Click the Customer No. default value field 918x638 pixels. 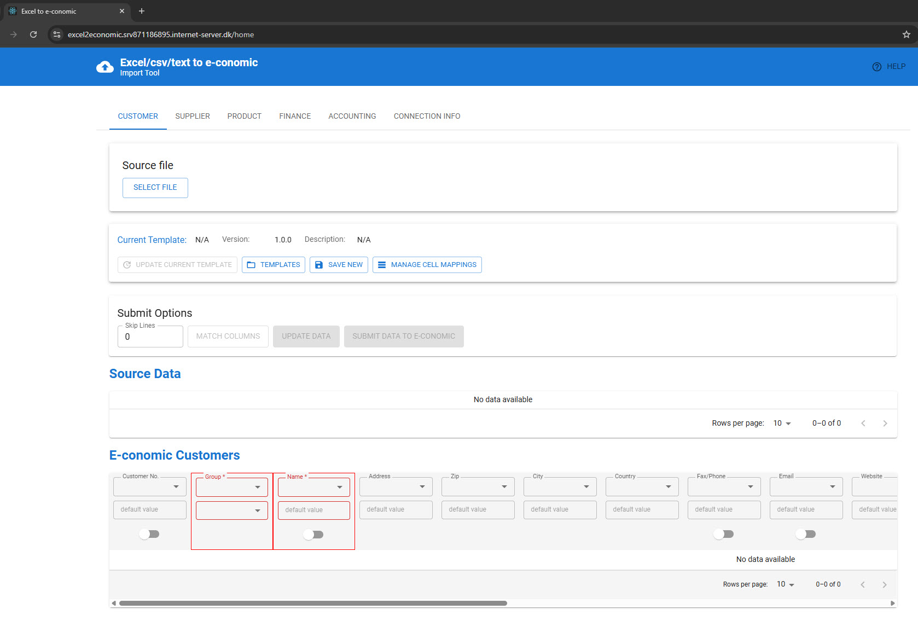pos(150,510)
